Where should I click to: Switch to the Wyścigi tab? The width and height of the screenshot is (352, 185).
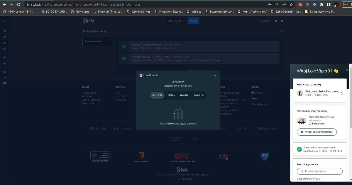point(184,95)
